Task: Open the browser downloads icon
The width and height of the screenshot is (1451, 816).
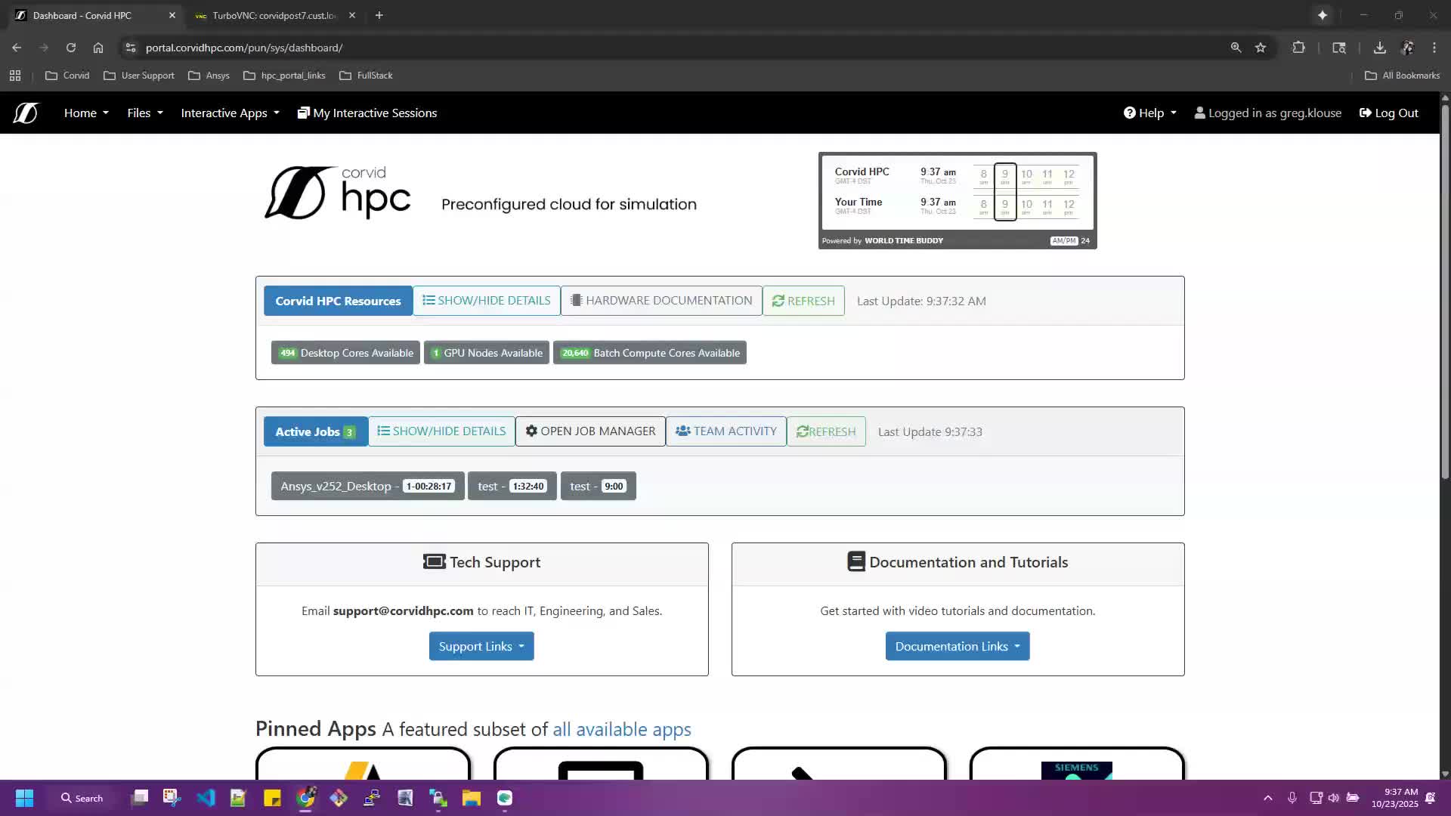Action: 1379,48
